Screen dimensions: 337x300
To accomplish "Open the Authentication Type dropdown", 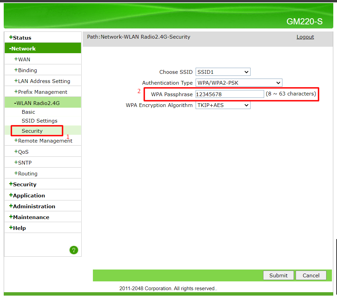I will click(239, 83).
